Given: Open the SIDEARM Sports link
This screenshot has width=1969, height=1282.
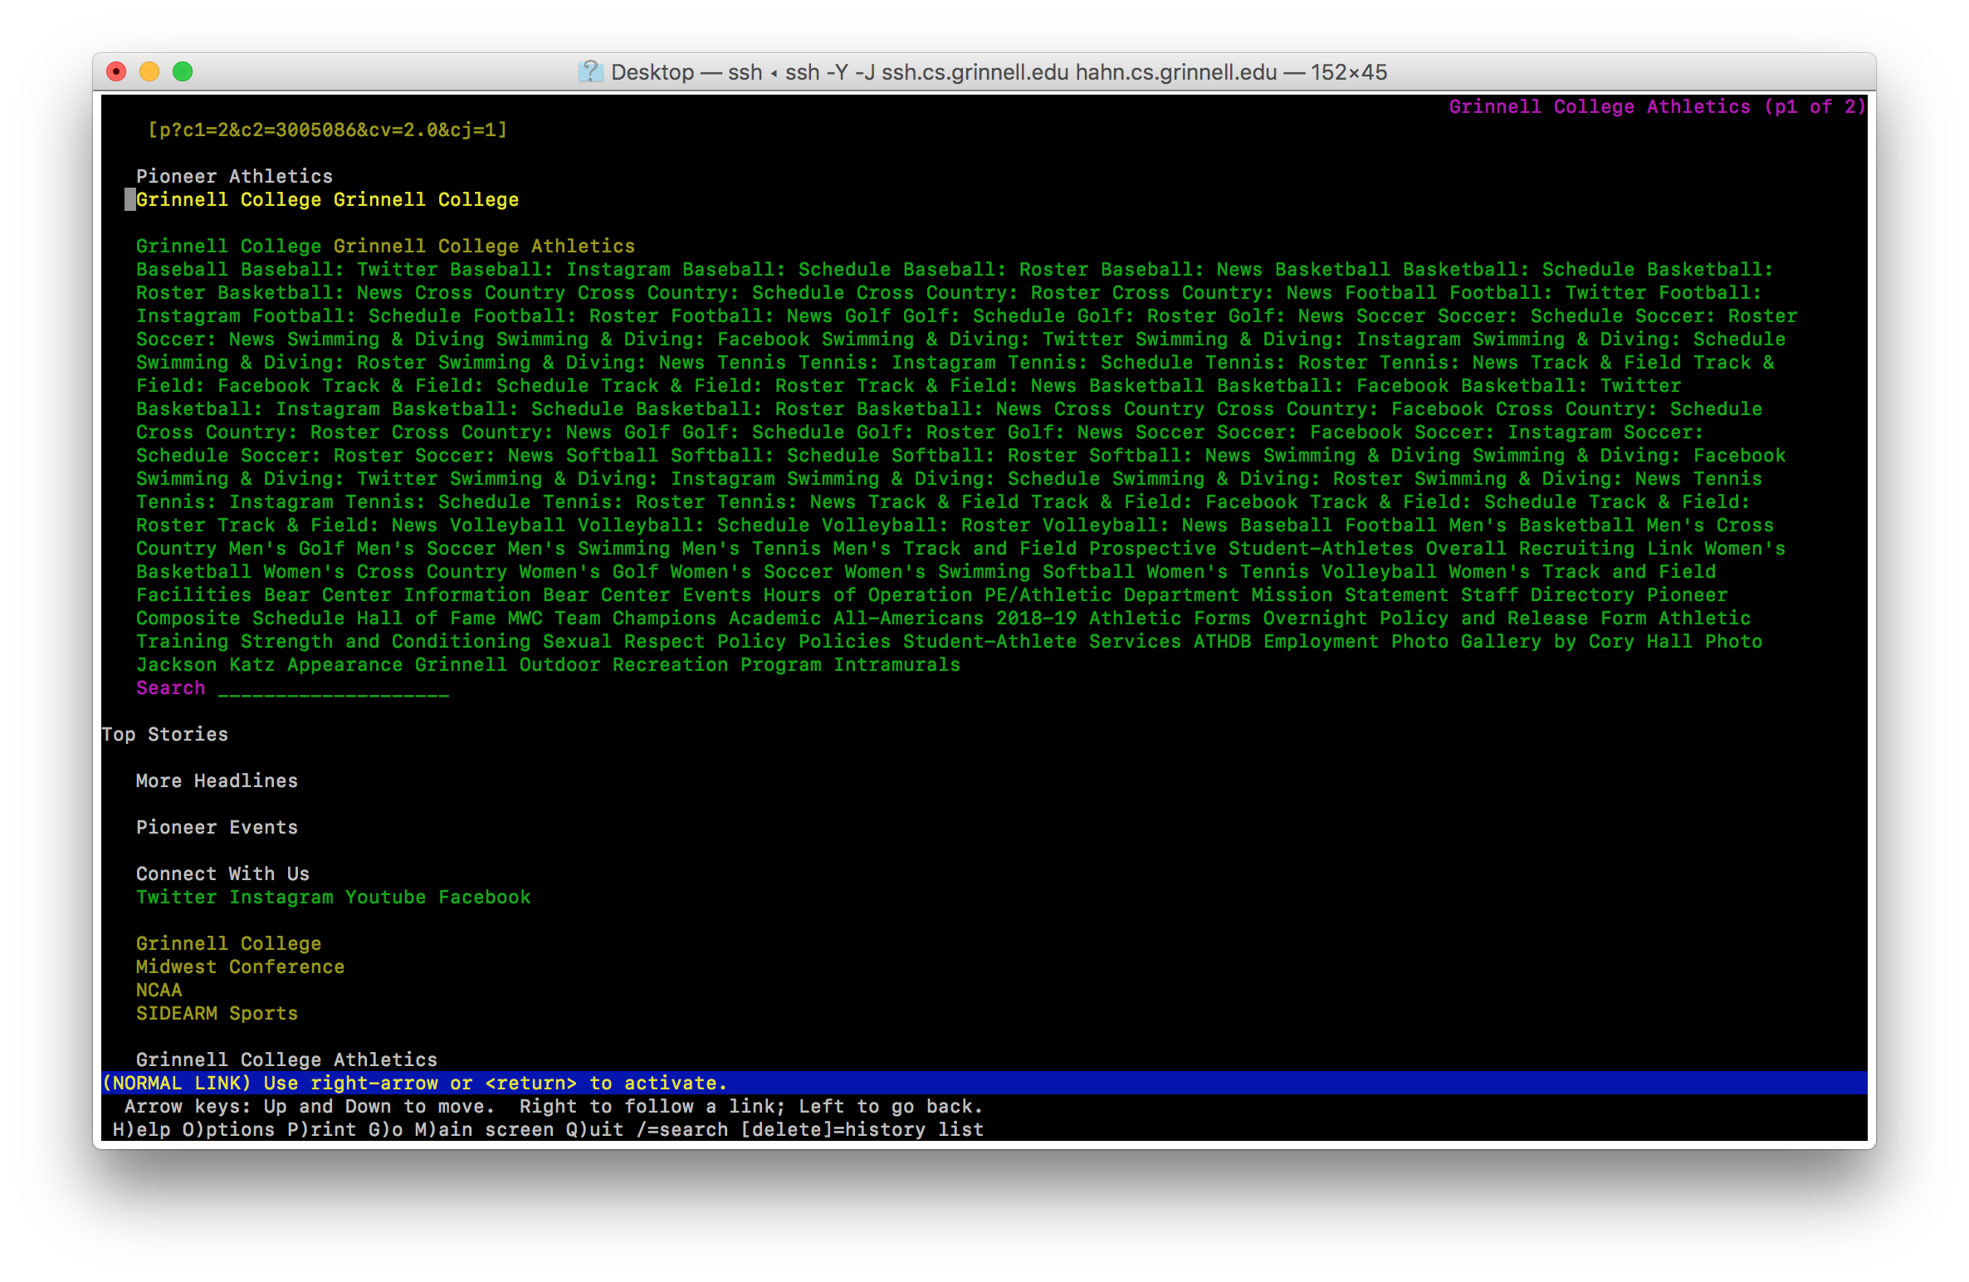Looking at the screenshot, I should coord(217,1014).
